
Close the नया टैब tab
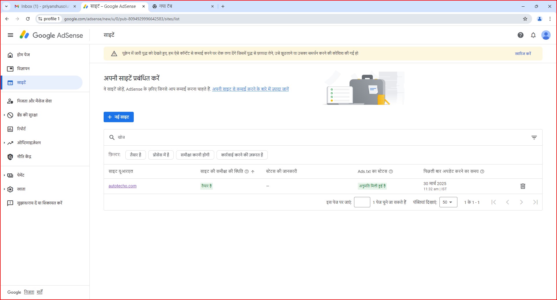[x=212, y=6]
